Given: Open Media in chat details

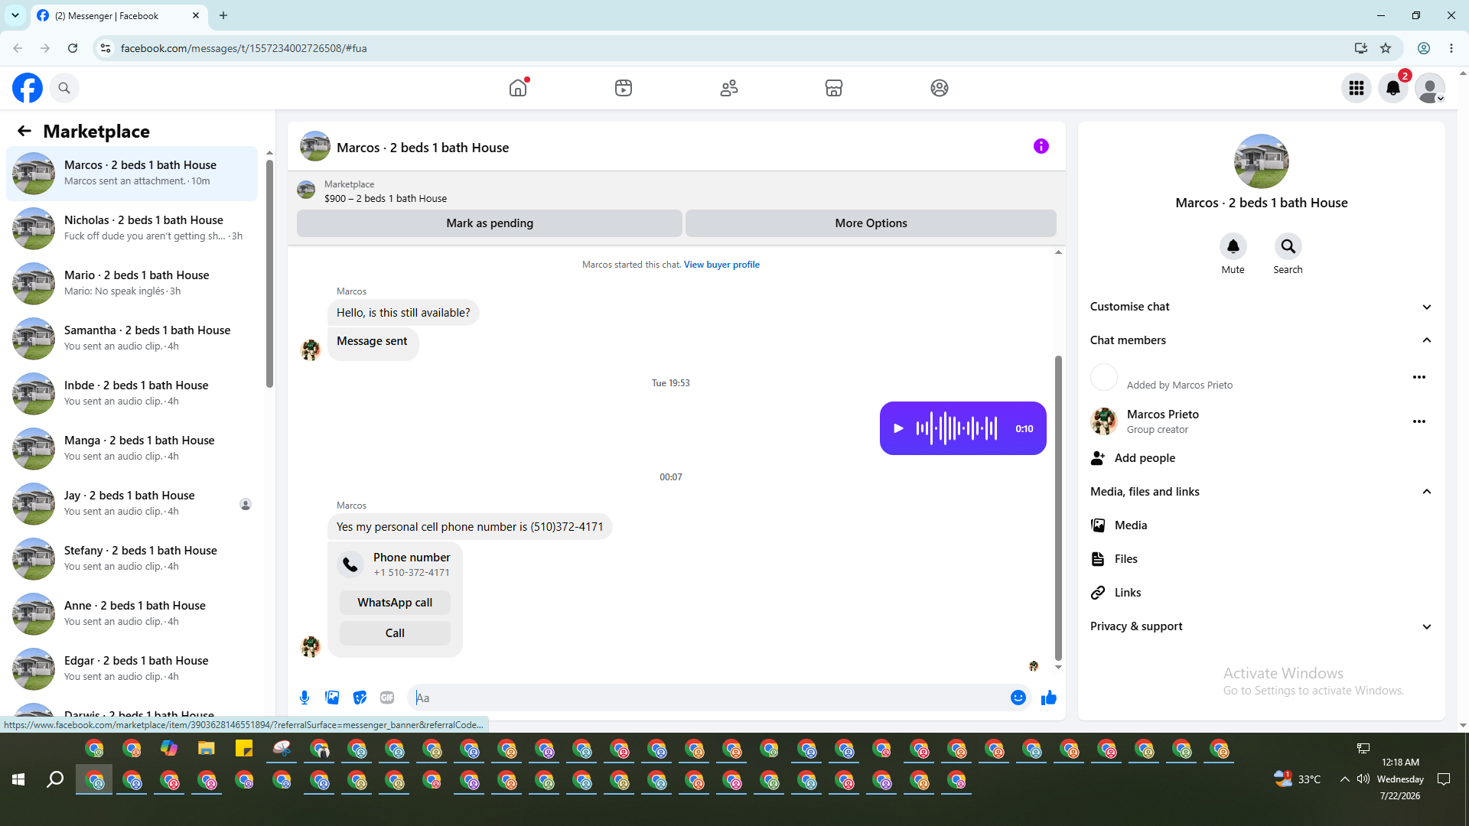Looking at the screenshot, I should point(1261,525).
